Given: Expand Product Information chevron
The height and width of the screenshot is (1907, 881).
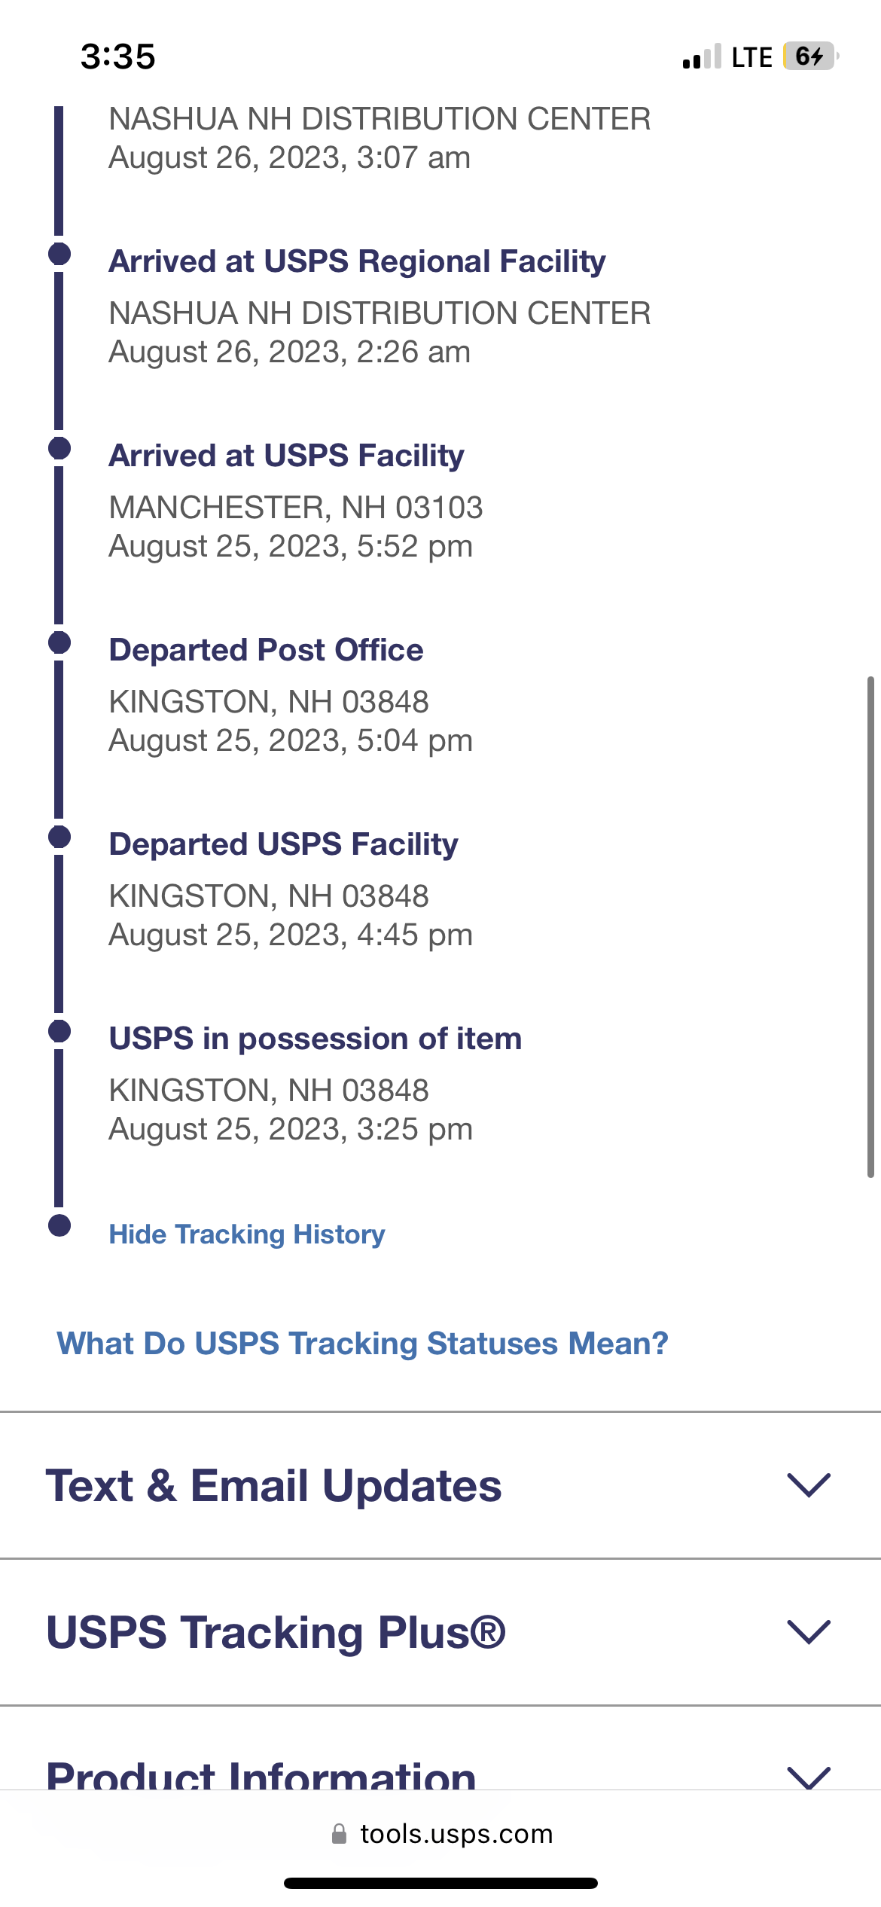Looking at the screenshot, I should (x=809, y=1776).
